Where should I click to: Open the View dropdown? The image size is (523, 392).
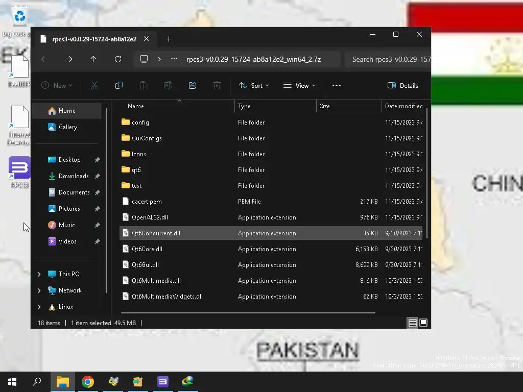299,86
